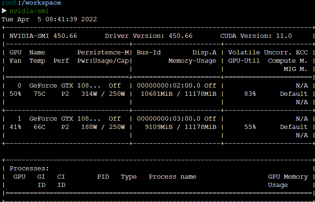
Task: Click the Perf column header
Action: coord(61,61)
